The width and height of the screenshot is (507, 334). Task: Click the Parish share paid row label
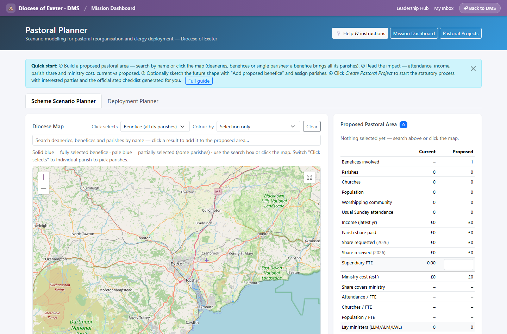tap(359, 233)
